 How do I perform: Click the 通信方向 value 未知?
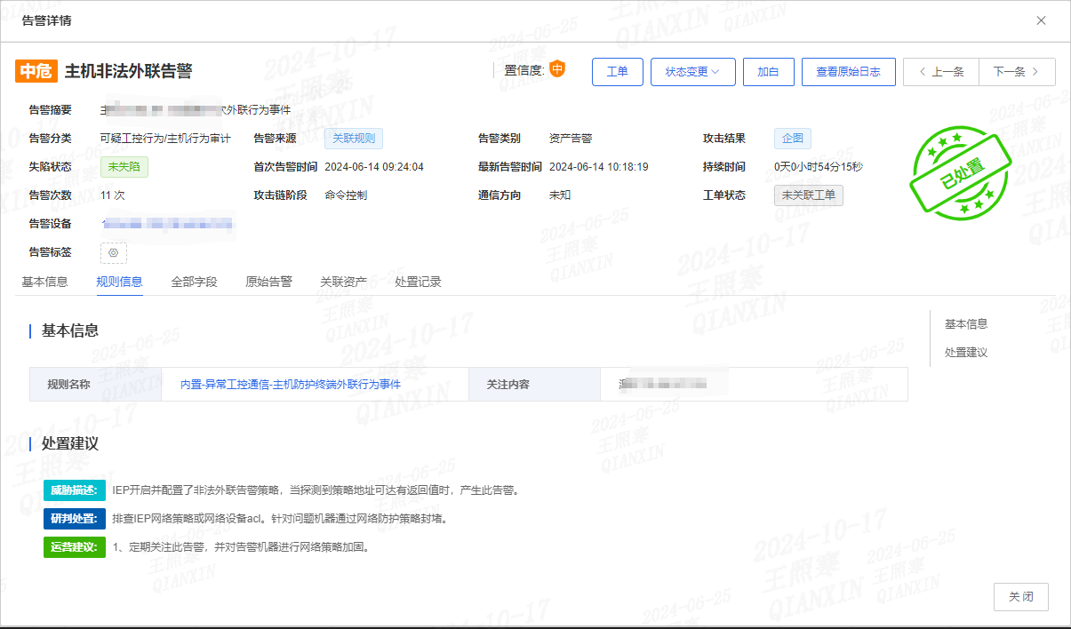[560, 195]
